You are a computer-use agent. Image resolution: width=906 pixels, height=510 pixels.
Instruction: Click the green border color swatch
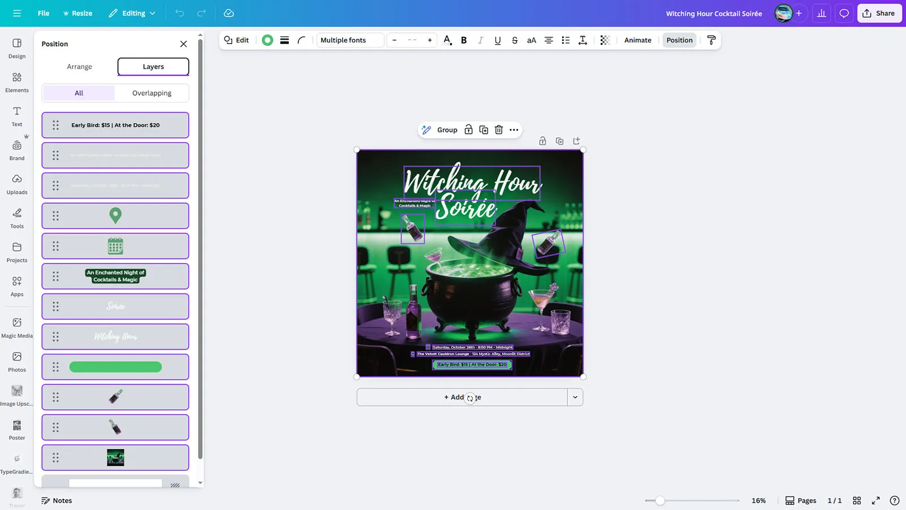tap(267, 40)
